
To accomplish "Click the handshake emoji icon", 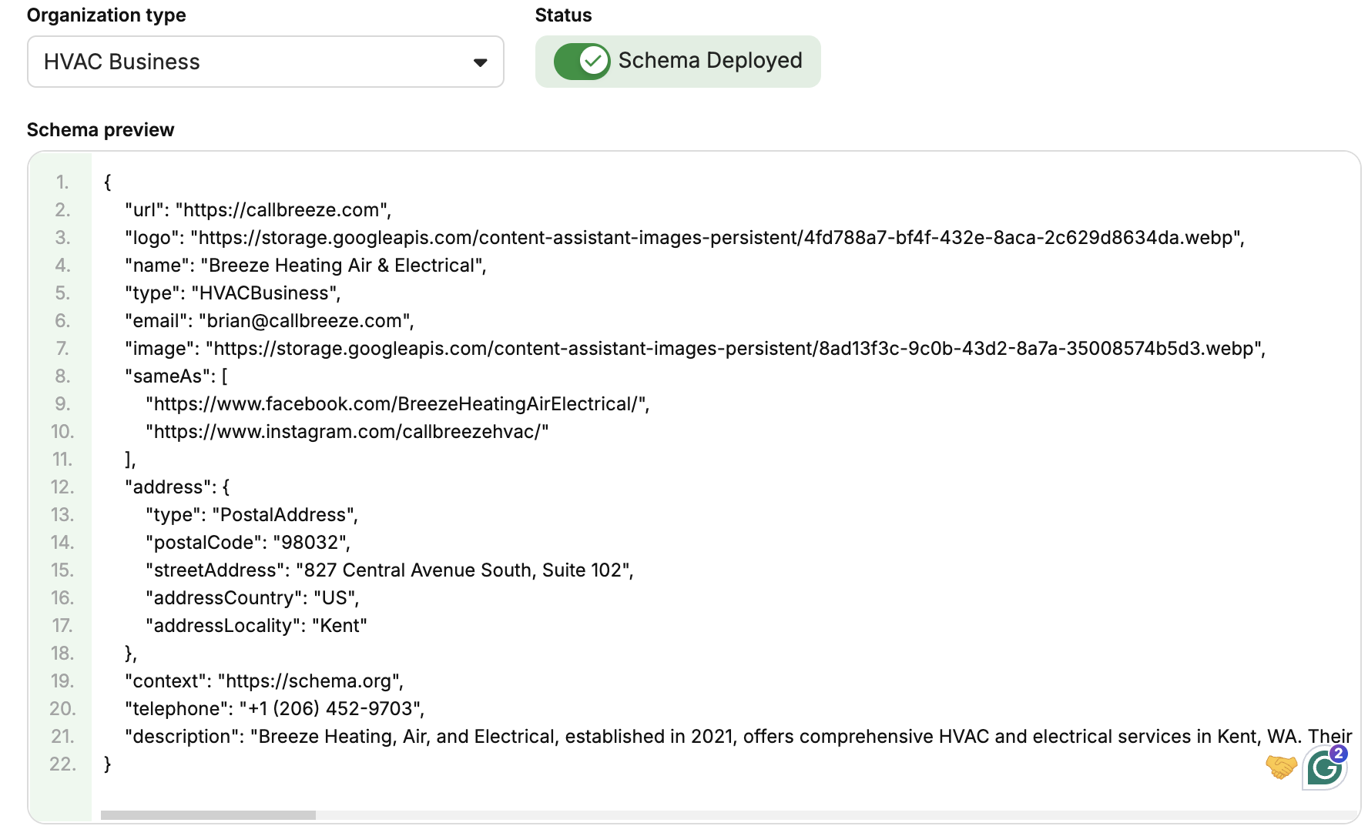I will (x=1282, y=767).
